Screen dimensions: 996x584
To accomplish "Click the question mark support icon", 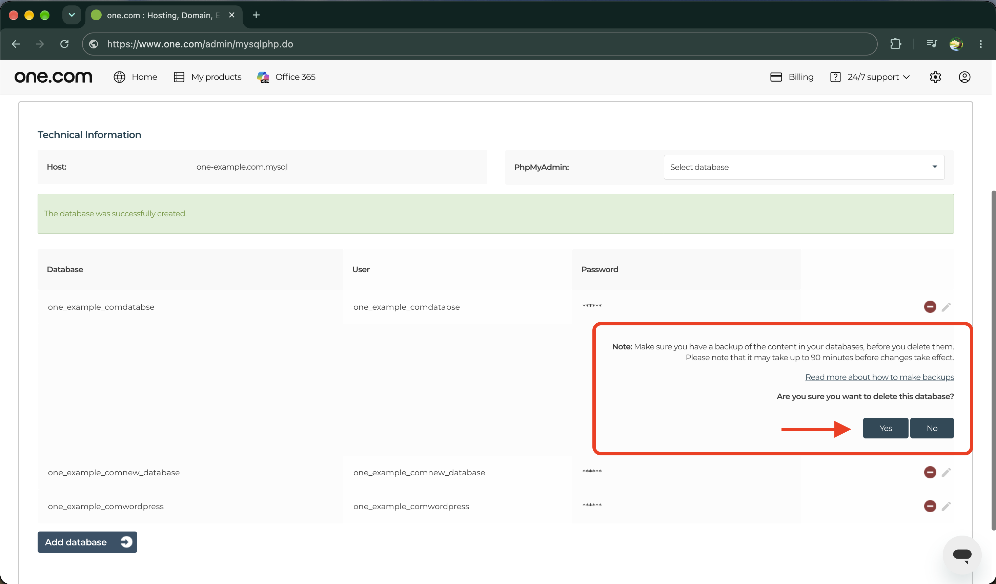I will click(x=835, y=77).
